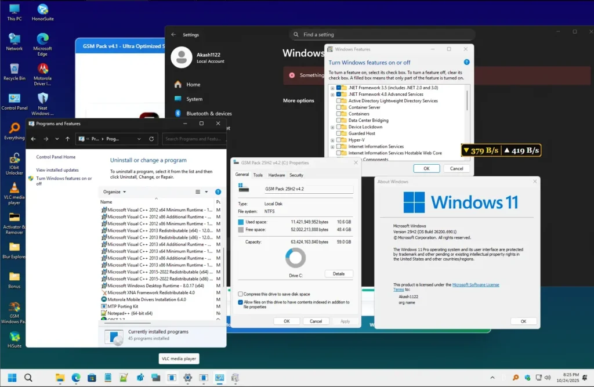594x387 pixels.
Task: Open Microsoft Edge from the taskbar
Action: [76, 377]
